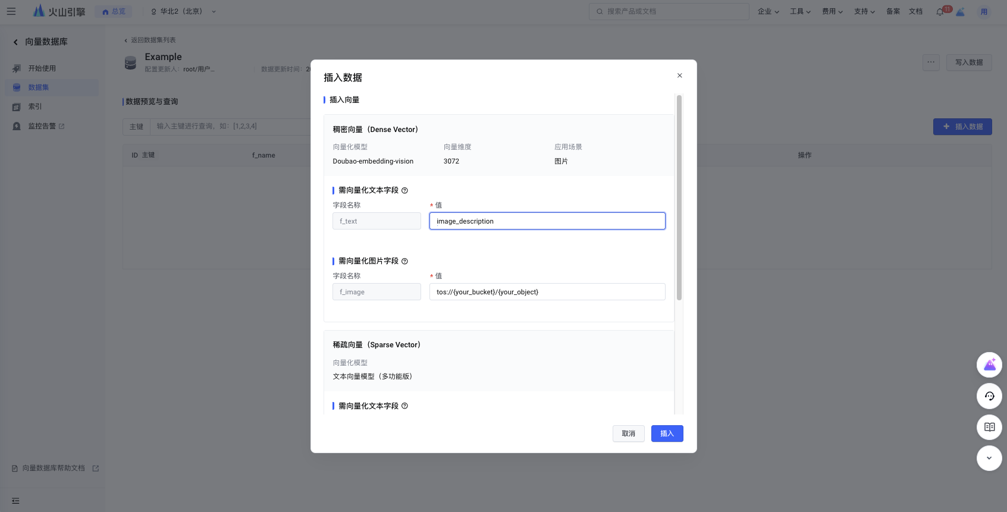Screen dimensions: 1007x512
Task: Return to dataset list link
Action: [x=149, y=40]
